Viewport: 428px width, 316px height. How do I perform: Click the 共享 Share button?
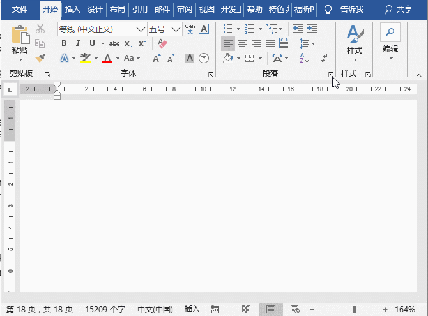click(x=398, y=10)
